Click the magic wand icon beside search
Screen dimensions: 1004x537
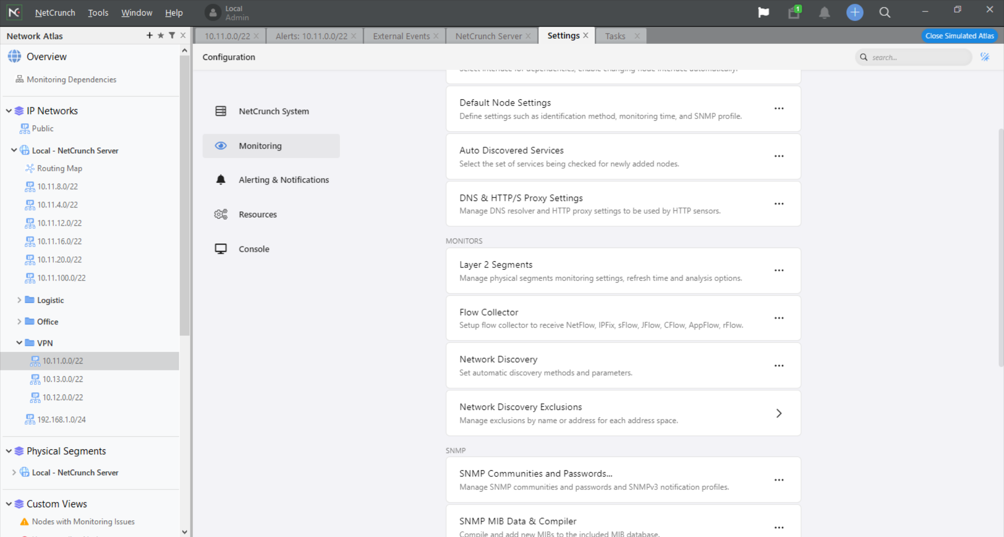coord(985,57)
